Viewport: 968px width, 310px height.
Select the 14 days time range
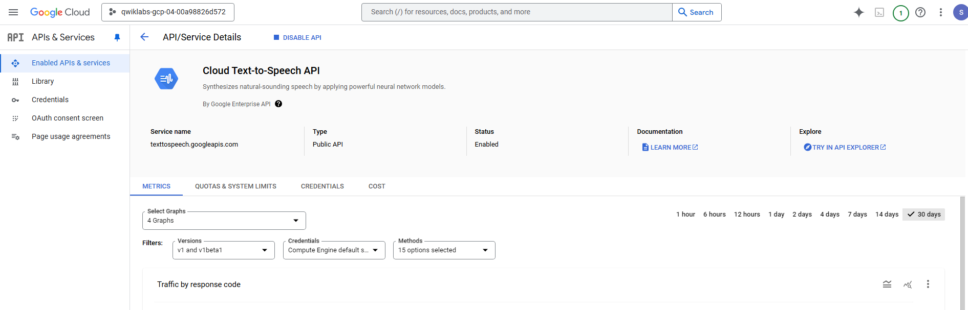tap(887, 214)
